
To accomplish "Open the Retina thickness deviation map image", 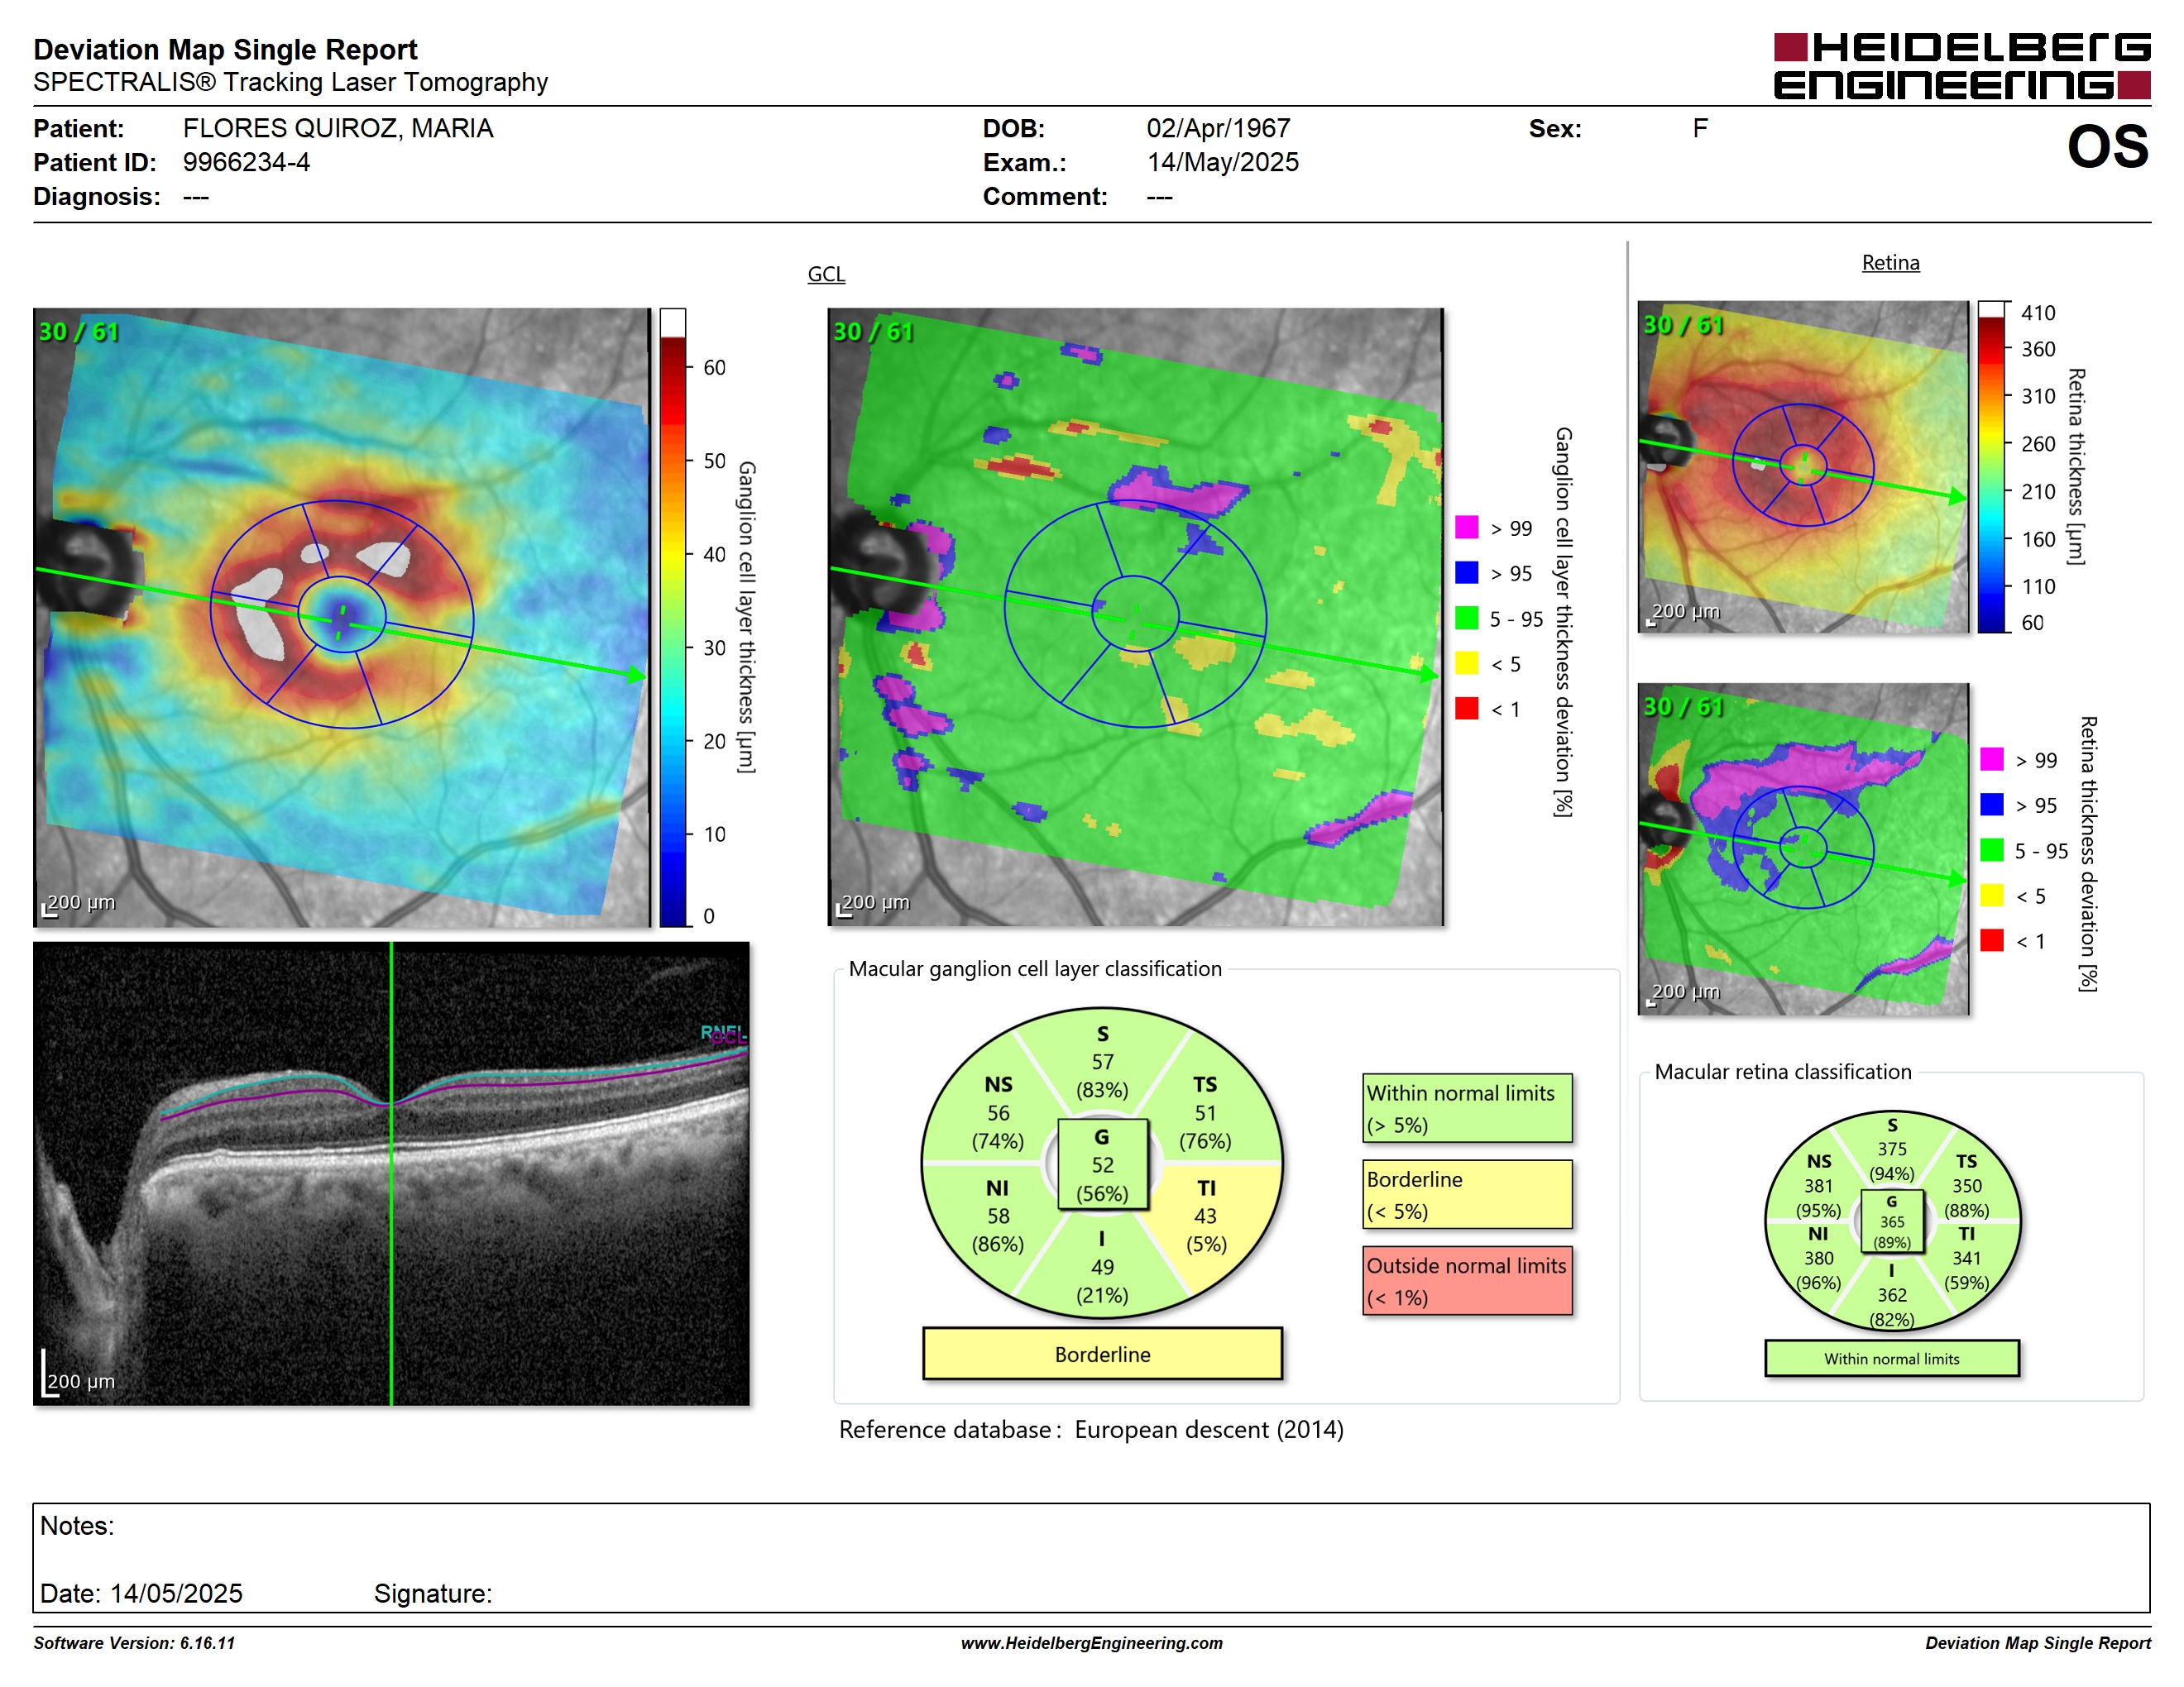I will click(x=1803, y=848).
